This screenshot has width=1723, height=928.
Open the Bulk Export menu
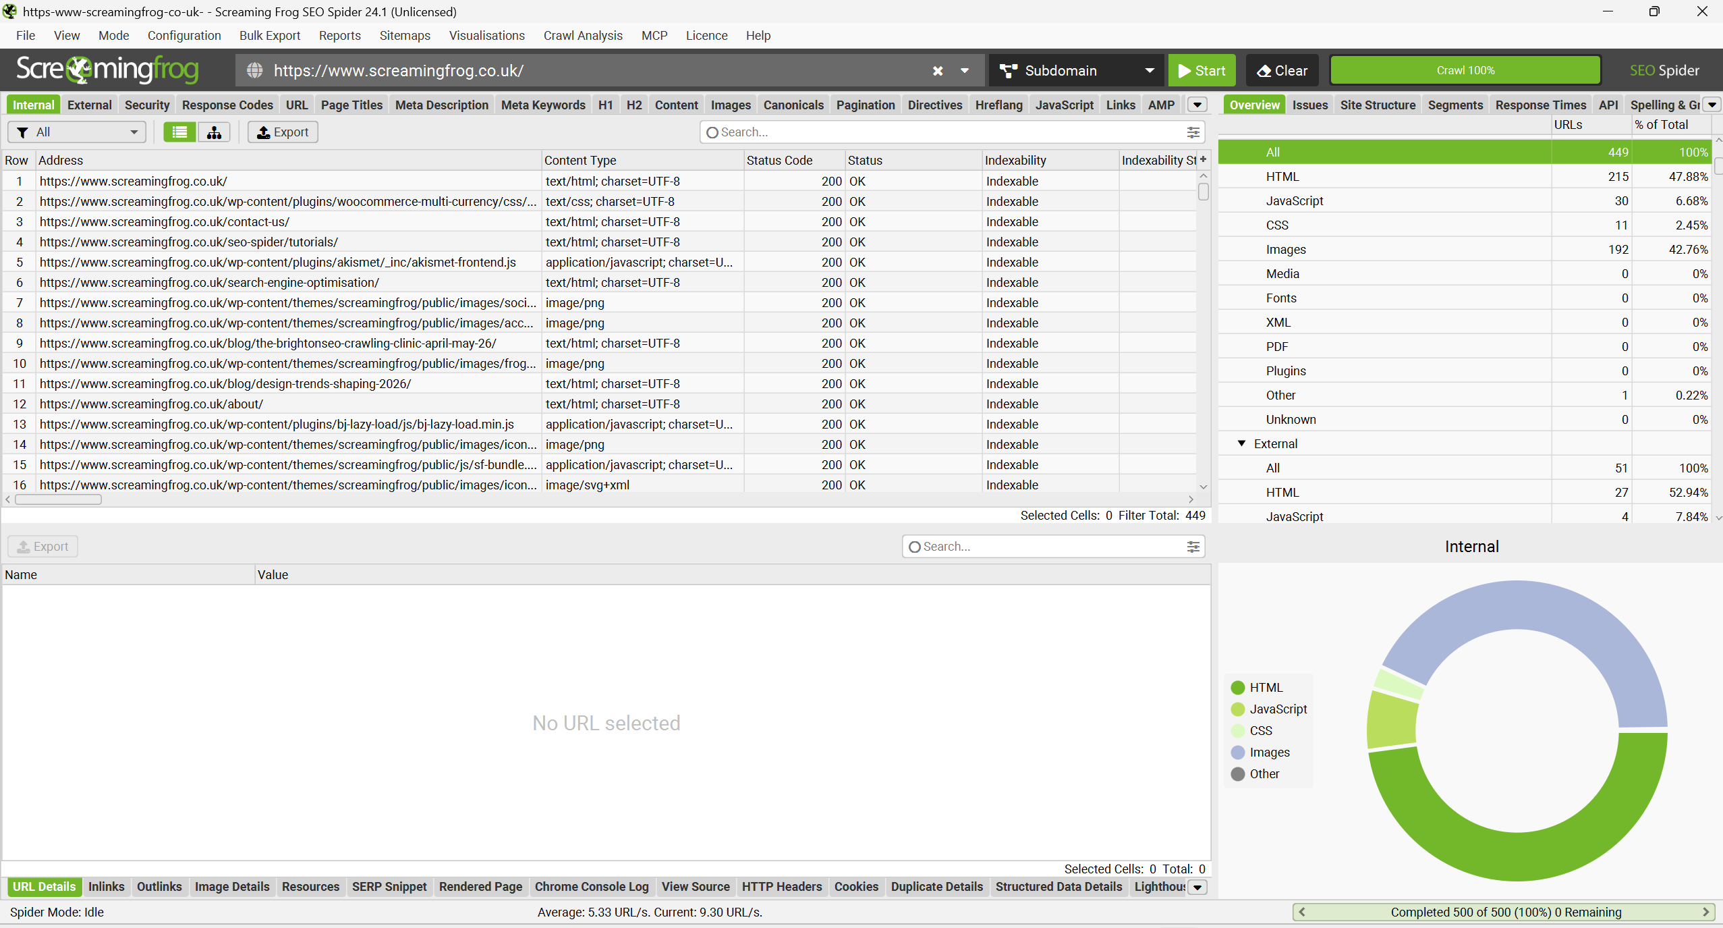(270, 35)
